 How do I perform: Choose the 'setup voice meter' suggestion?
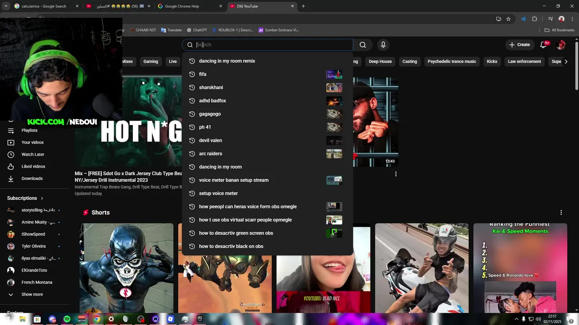coord(267,193)
